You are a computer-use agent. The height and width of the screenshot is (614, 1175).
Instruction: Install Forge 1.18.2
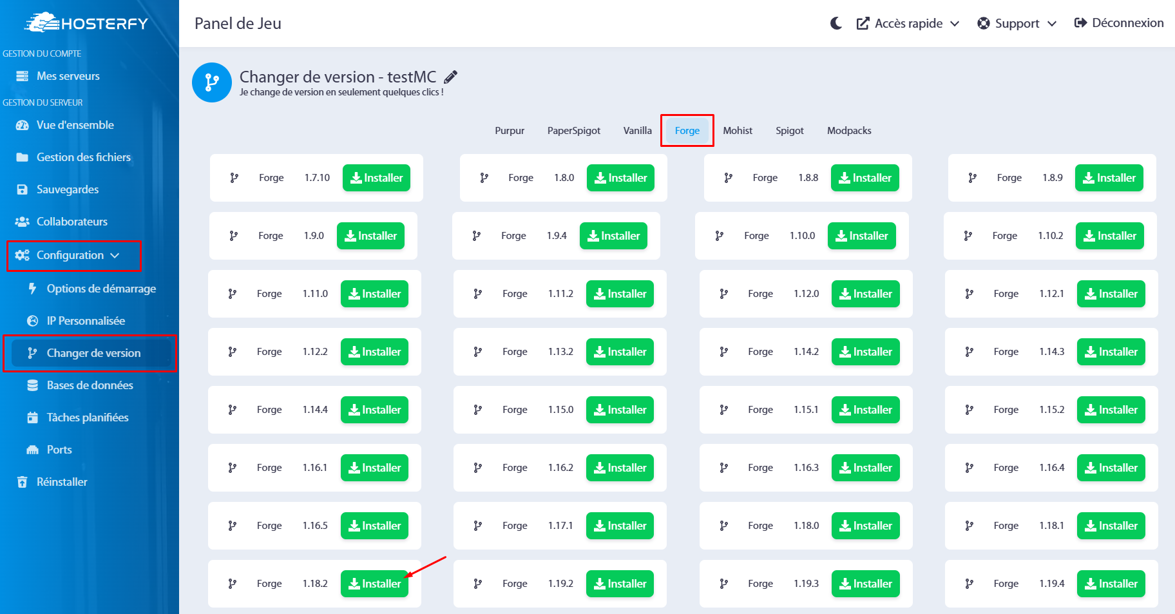coord(374,584)
